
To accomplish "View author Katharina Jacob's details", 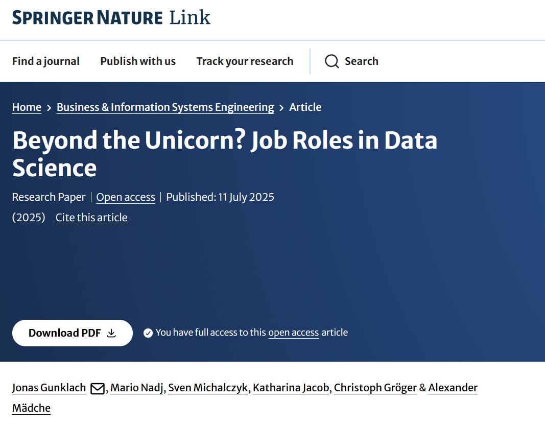I will point(291,388).
